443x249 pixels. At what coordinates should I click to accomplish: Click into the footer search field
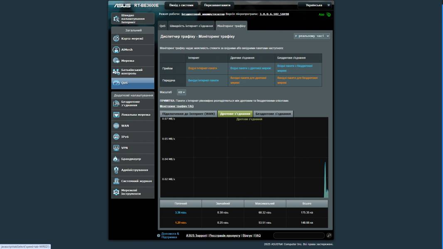[299, 235]
